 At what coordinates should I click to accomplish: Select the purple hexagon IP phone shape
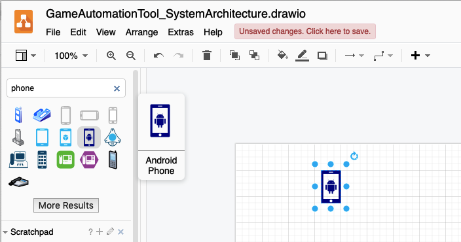[x=89, y=160]
